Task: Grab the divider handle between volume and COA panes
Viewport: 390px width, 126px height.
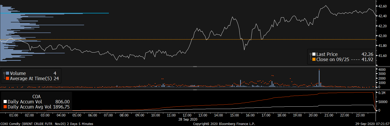Action: (x=195, y=90)
